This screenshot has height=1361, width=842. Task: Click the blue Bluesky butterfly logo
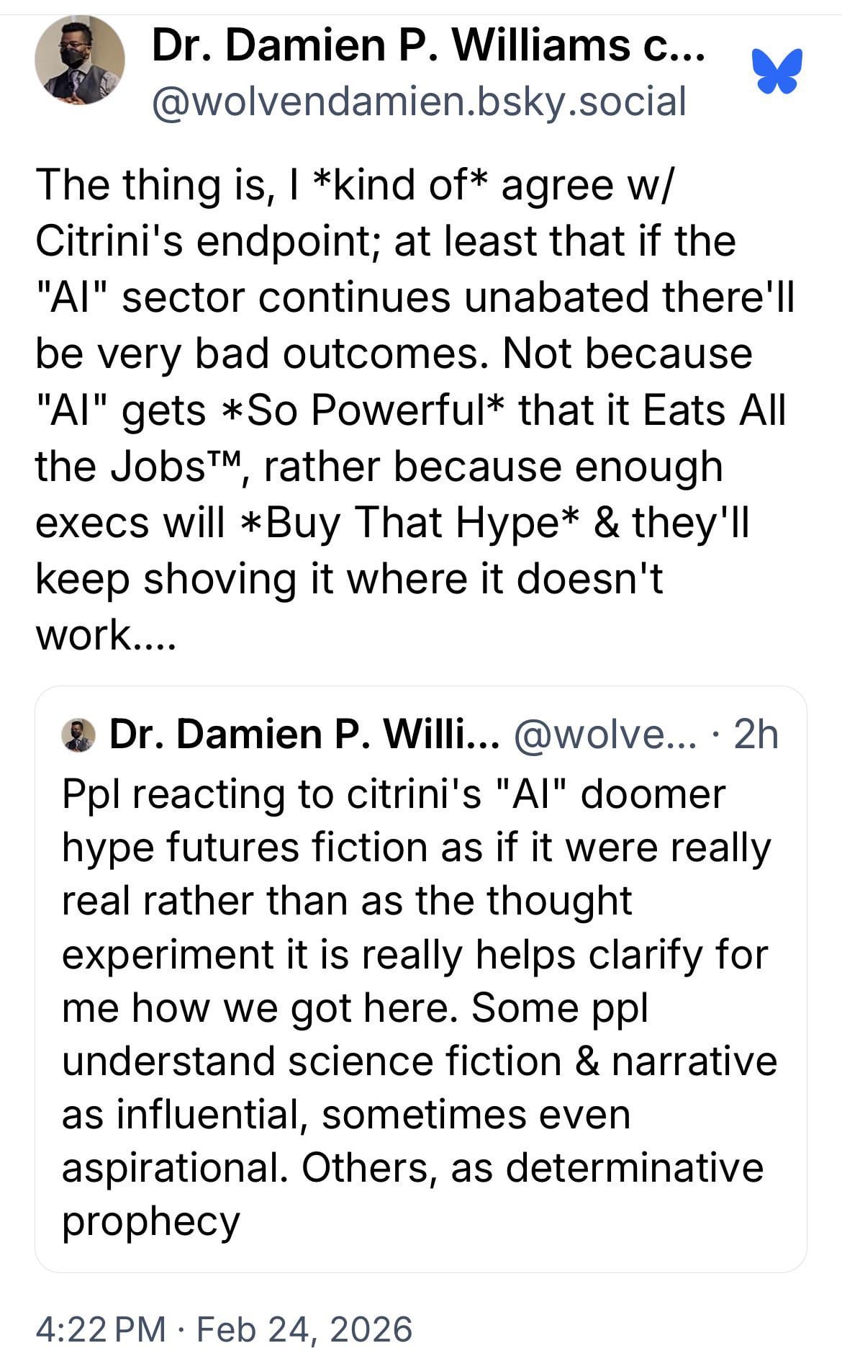coord(777,71)
